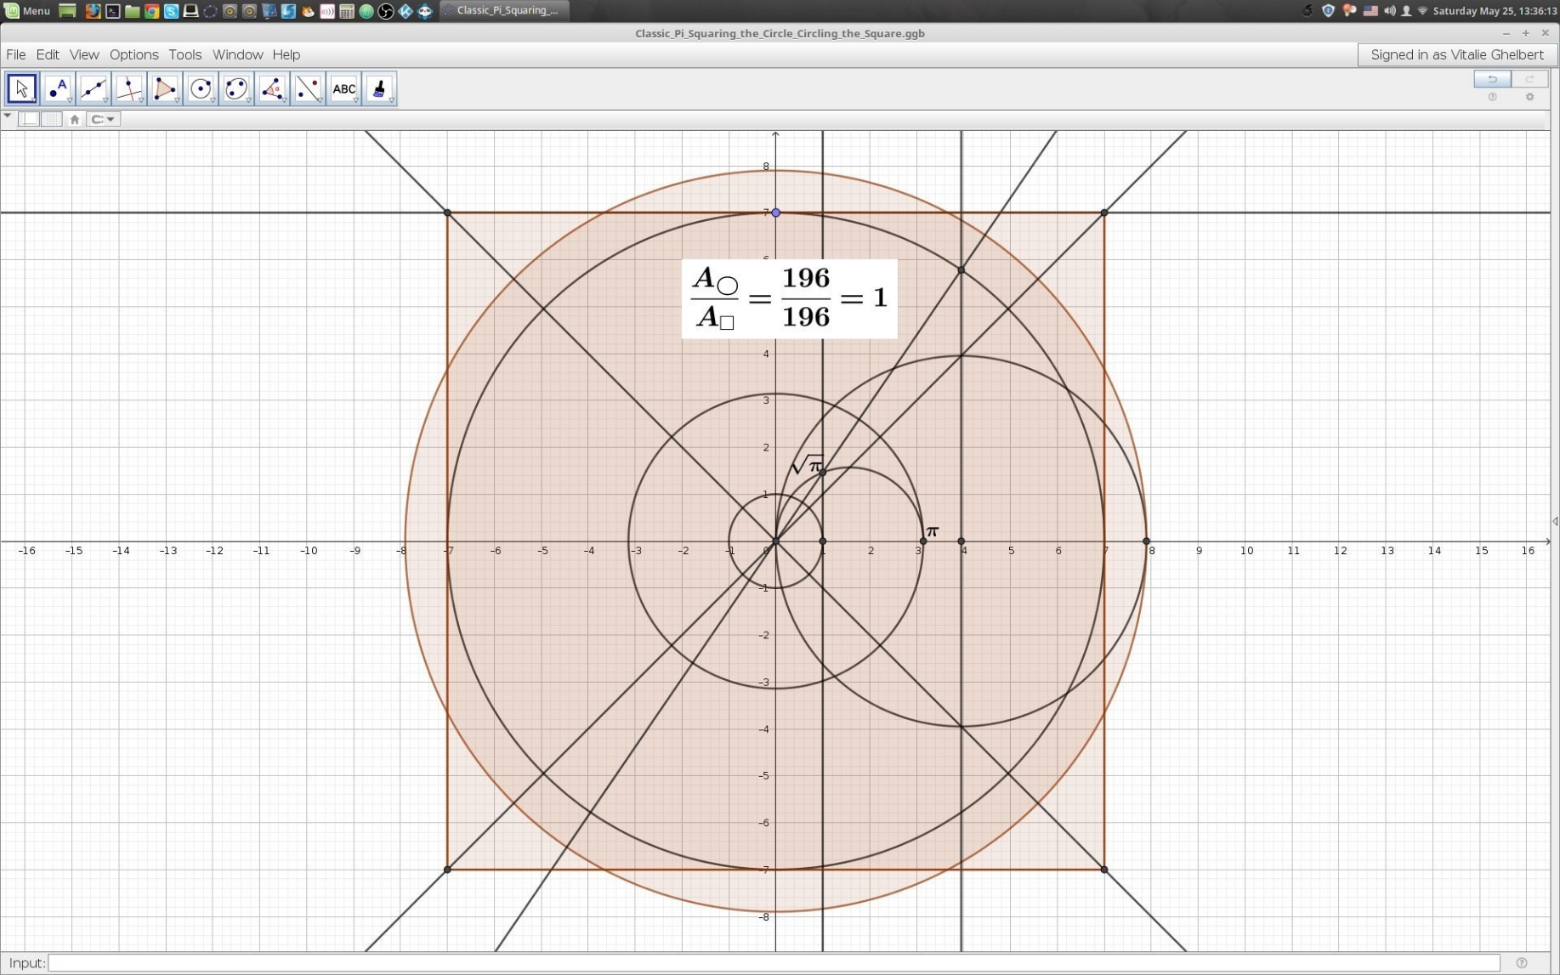Open the Help menu
The height and width of the screenshot is (975, 1560).
(286, 54)
